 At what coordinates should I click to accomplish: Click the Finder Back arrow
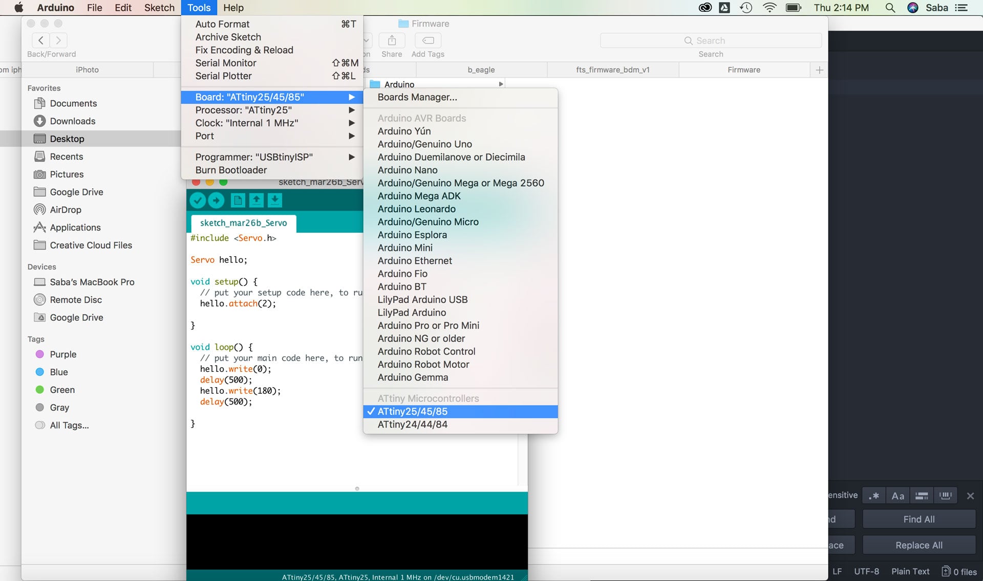40,40
